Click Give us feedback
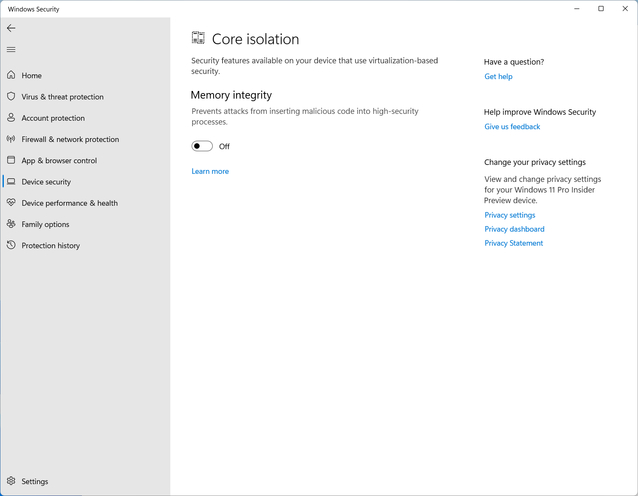Image resolution: width=638 pixels, height=496 pixels. 512,126
